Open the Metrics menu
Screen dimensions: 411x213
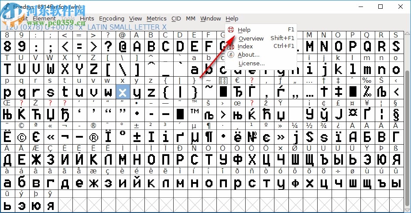pos(157,19)
